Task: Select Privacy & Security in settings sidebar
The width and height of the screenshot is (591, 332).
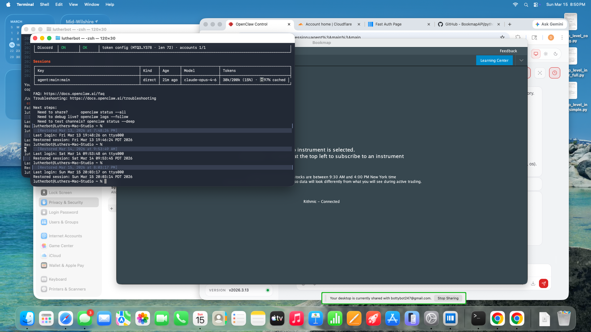Action: click(66, 202)
